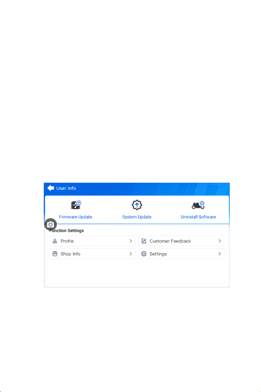Viewport: 261px width, 392px height.
Task: Open the Profile entry
Action: coord(92,241)
